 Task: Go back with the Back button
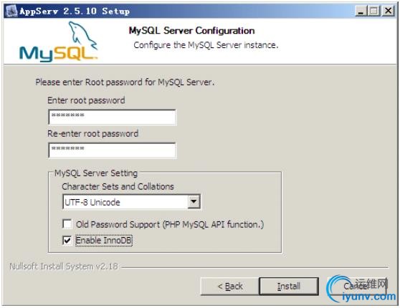pos(230,287)
